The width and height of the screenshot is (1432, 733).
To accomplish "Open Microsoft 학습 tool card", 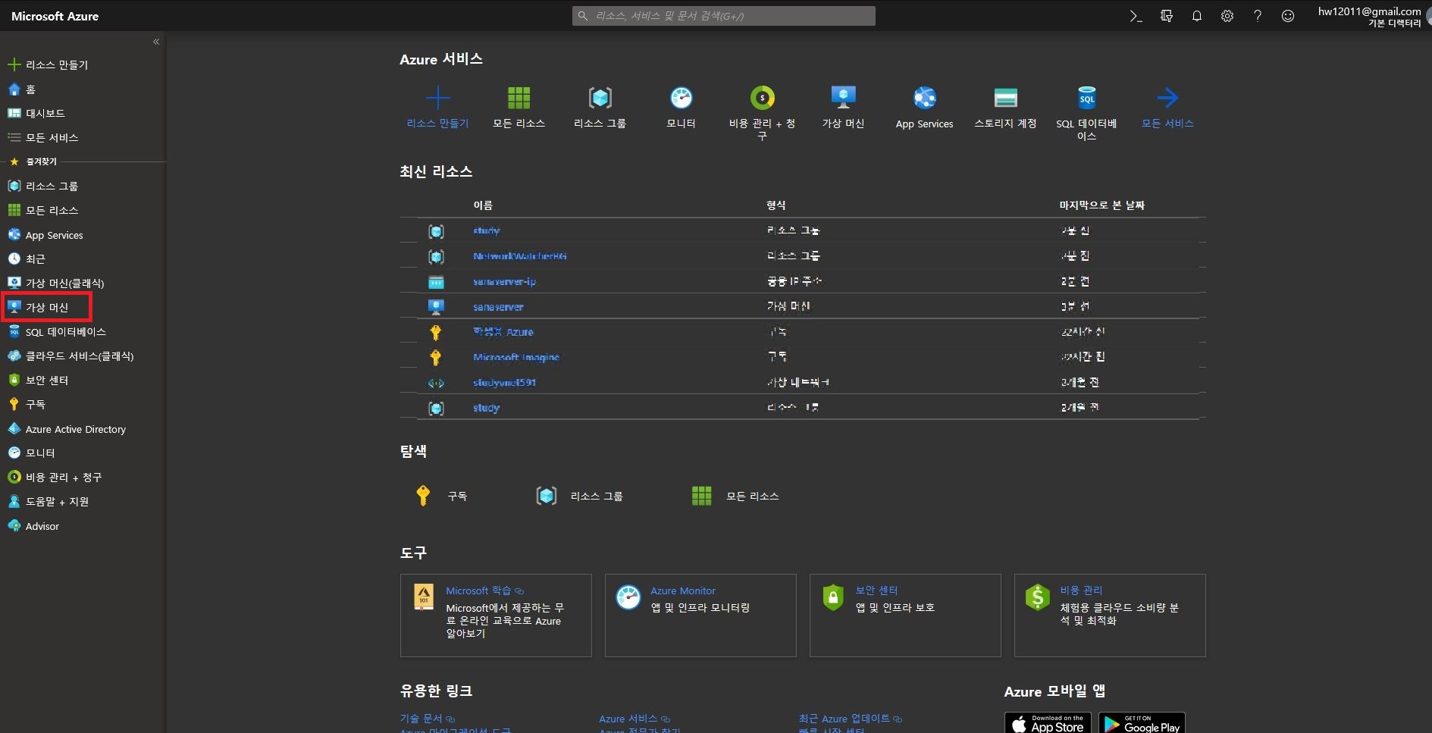I will [496, 616].
